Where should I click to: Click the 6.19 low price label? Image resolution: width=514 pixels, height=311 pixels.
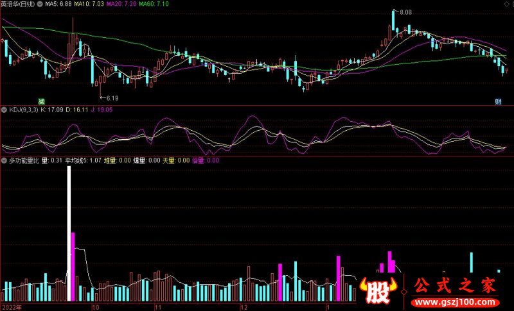[x=112, y=98]
